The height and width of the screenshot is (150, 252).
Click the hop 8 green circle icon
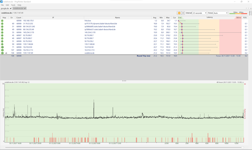2,41
